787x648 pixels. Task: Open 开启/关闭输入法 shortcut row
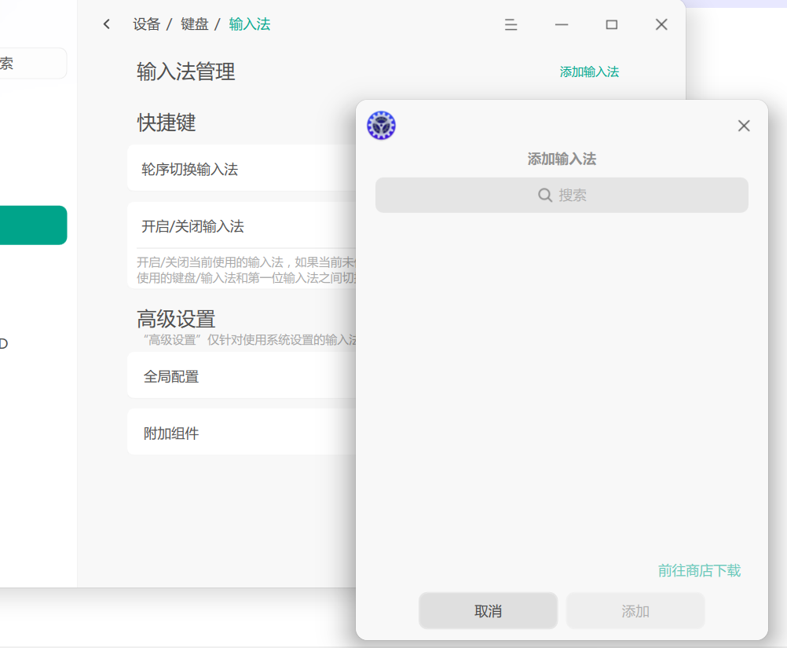click(x=242, y=226)
